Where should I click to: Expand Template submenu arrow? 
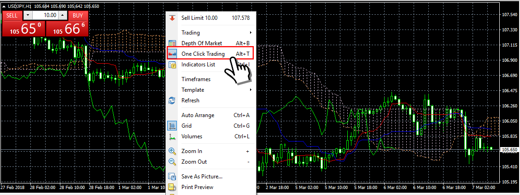(x=251, y=90)
